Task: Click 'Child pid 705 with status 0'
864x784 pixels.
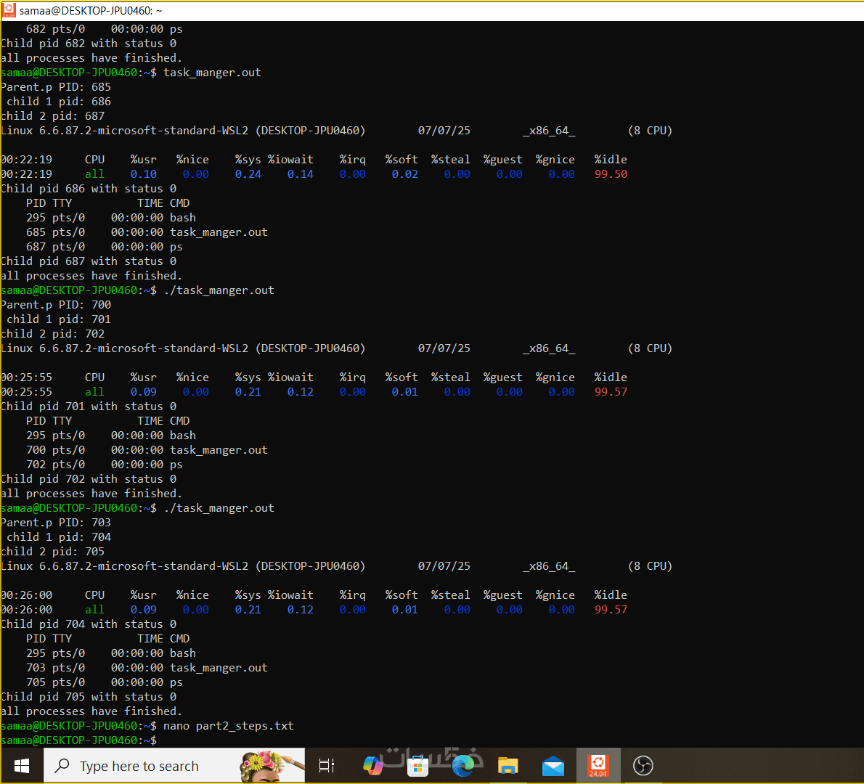Action: pyautogui.click(x=89, y=697)
